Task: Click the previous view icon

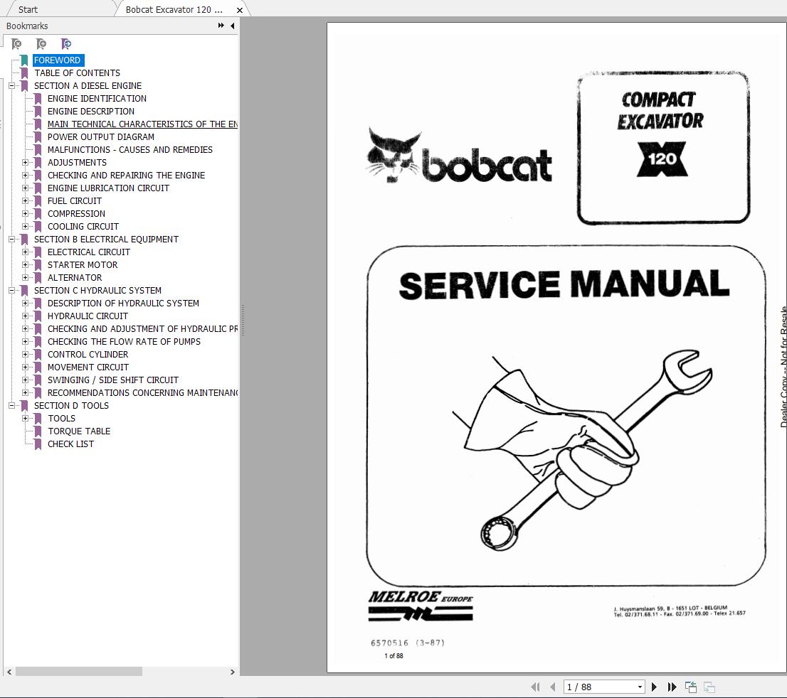Action: point(690,687)
